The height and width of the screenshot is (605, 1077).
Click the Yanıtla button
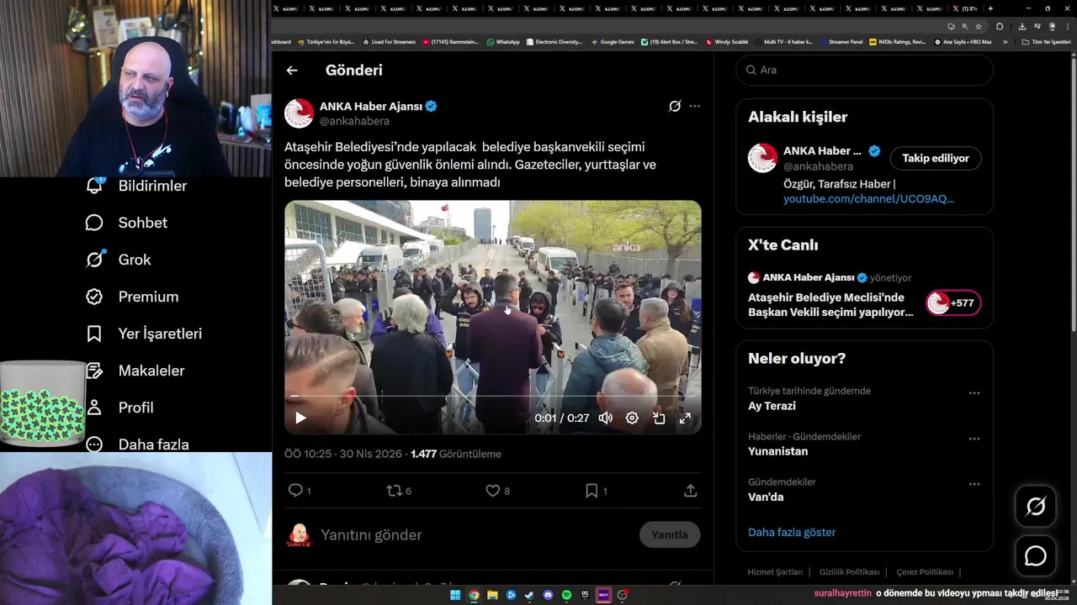670,534
